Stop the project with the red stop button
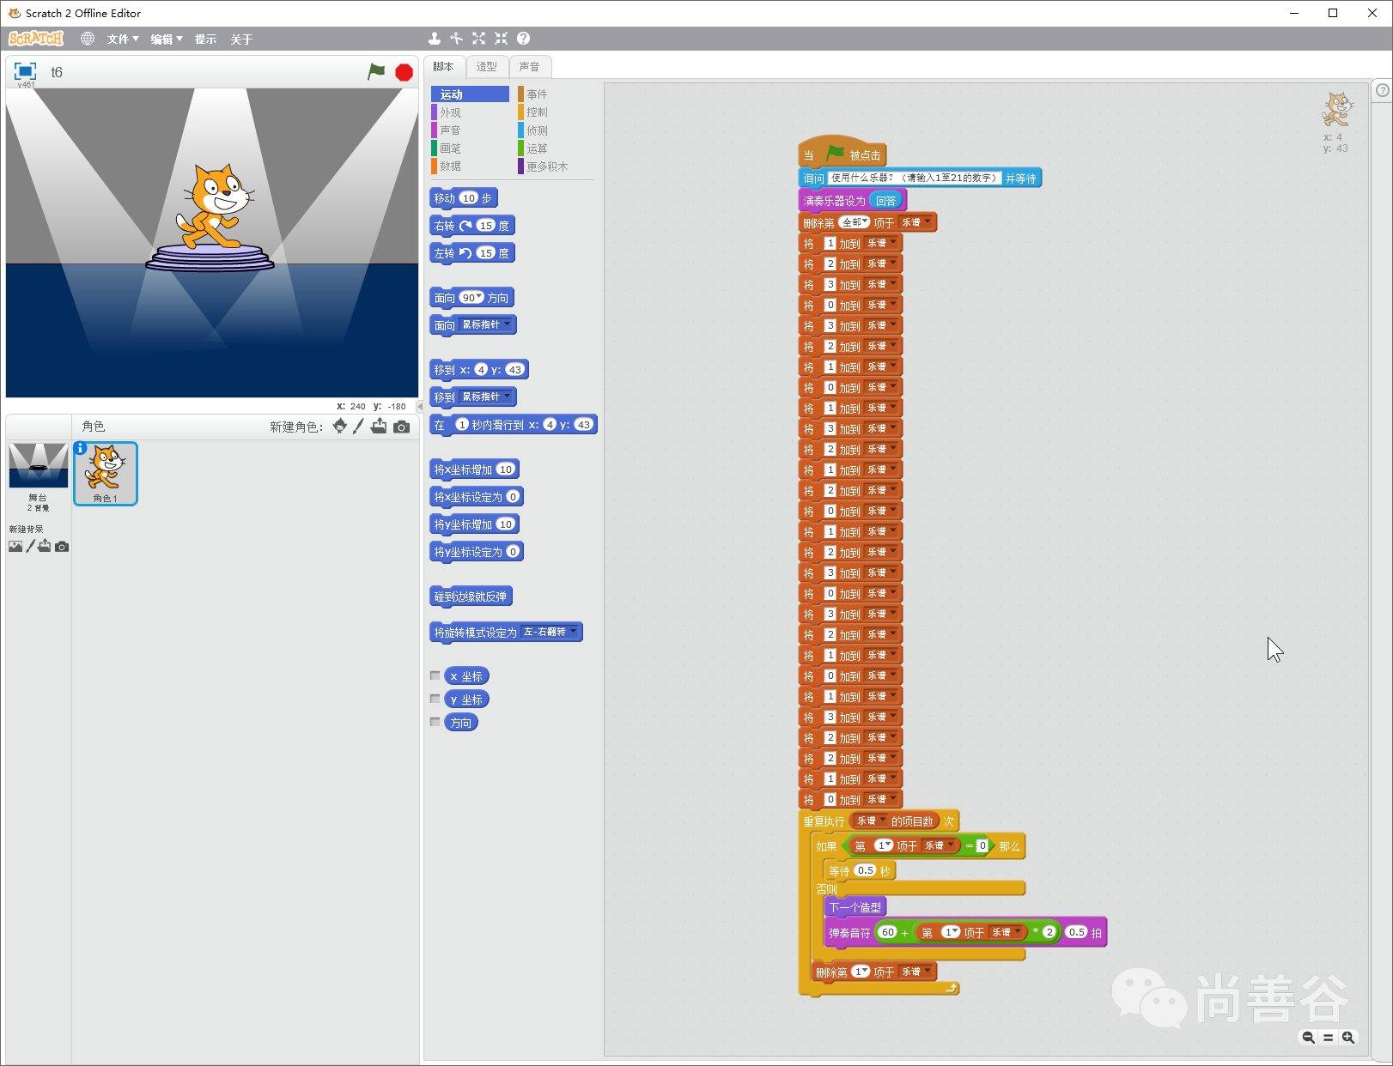 click(404, 73)
